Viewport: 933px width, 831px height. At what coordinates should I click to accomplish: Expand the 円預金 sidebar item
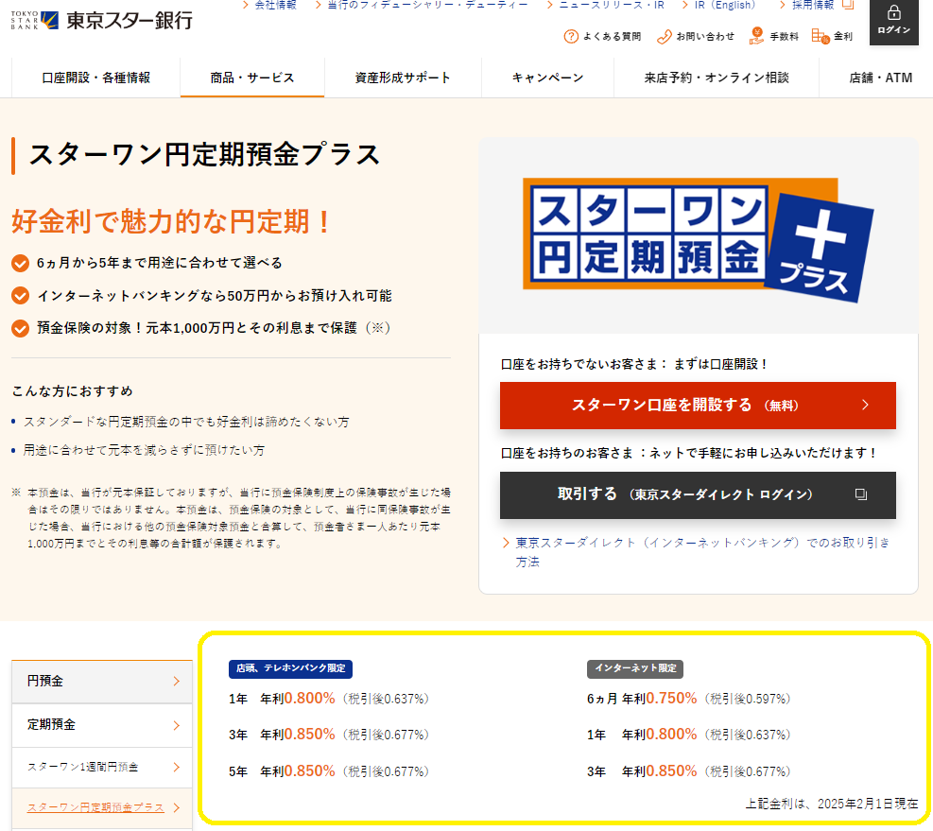pyautogui.click(x=102, y=682)
